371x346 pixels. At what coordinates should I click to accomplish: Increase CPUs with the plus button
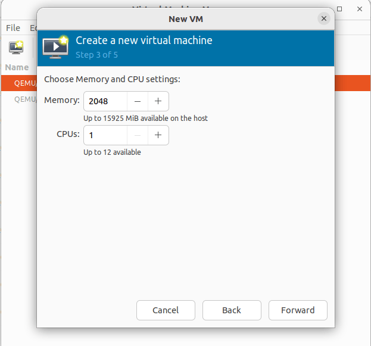click(x=158, y=135)
